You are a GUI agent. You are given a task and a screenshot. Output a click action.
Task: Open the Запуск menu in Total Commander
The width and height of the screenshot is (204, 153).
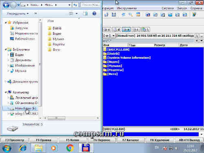coord(182,8)
